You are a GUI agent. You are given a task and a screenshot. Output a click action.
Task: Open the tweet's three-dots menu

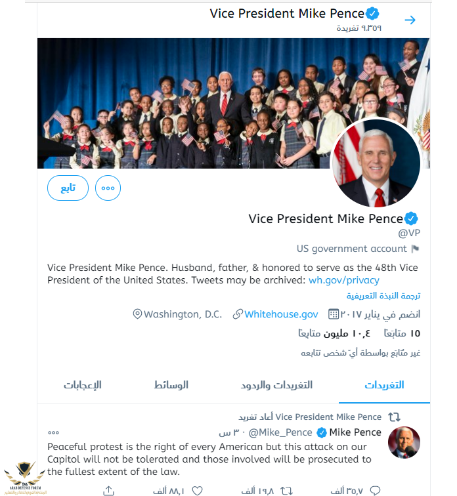(53, 432)
